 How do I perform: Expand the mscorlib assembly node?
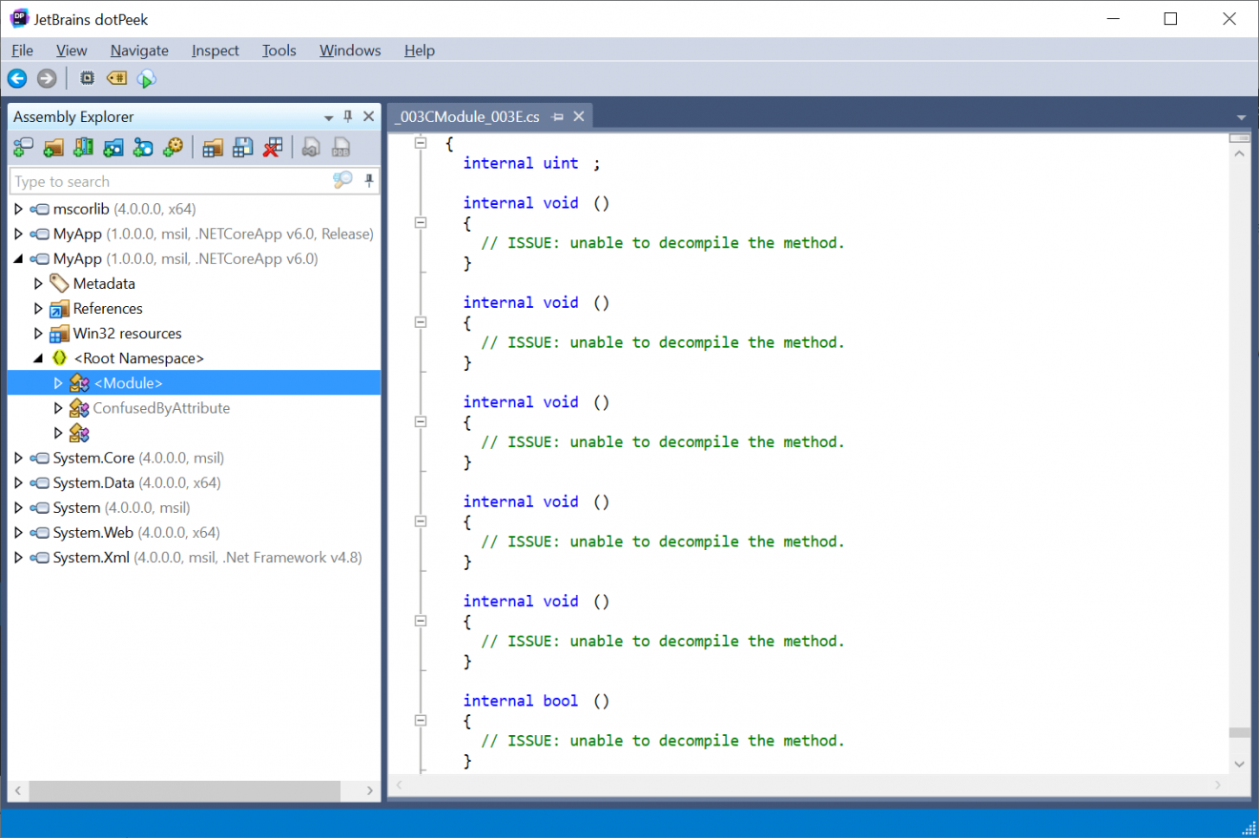coord(18,209)
